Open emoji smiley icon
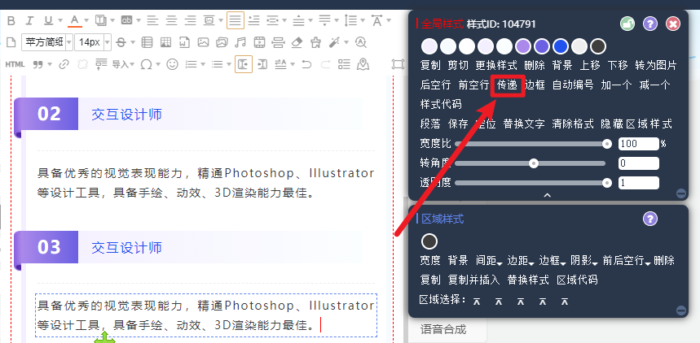The height and width of the screenshot is (343, 700). tap(172, 64)
